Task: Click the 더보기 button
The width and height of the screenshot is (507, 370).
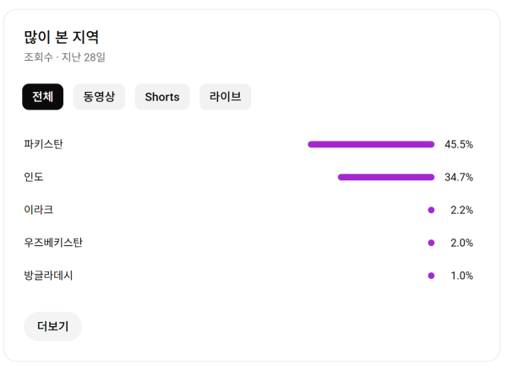Action: pos(52,326)
